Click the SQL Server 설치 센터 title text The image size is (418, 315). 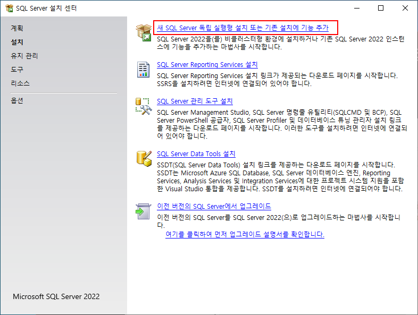tap(46, 8)
